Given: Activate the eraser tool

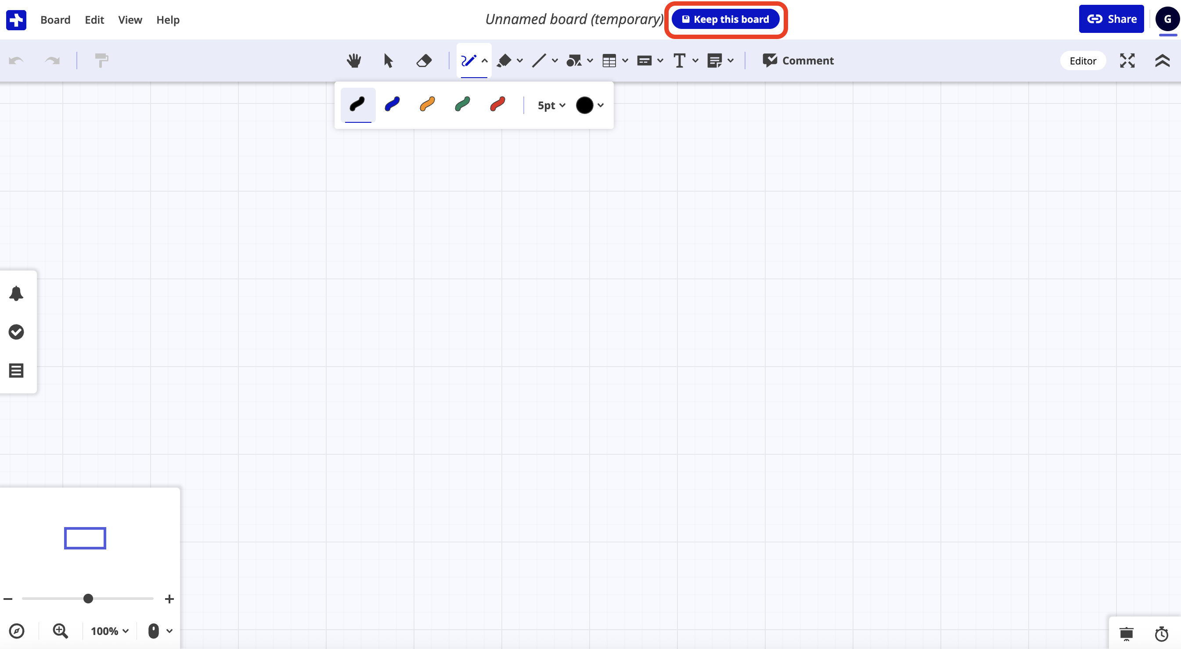Looking at the screenshot, I should point(423,60).
